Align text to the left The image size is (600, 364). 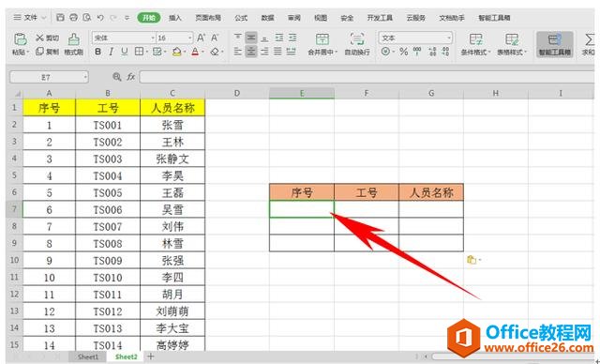click(x=238, y=52)
